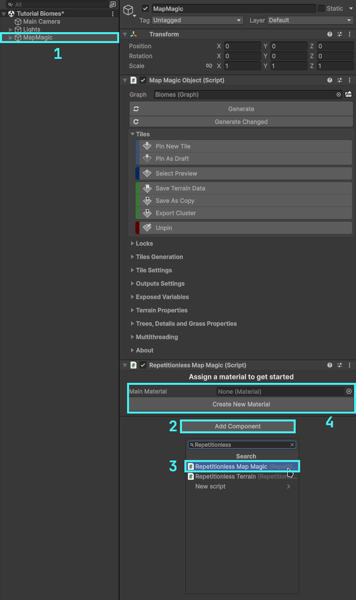Open New script submenu

(242, 486)
